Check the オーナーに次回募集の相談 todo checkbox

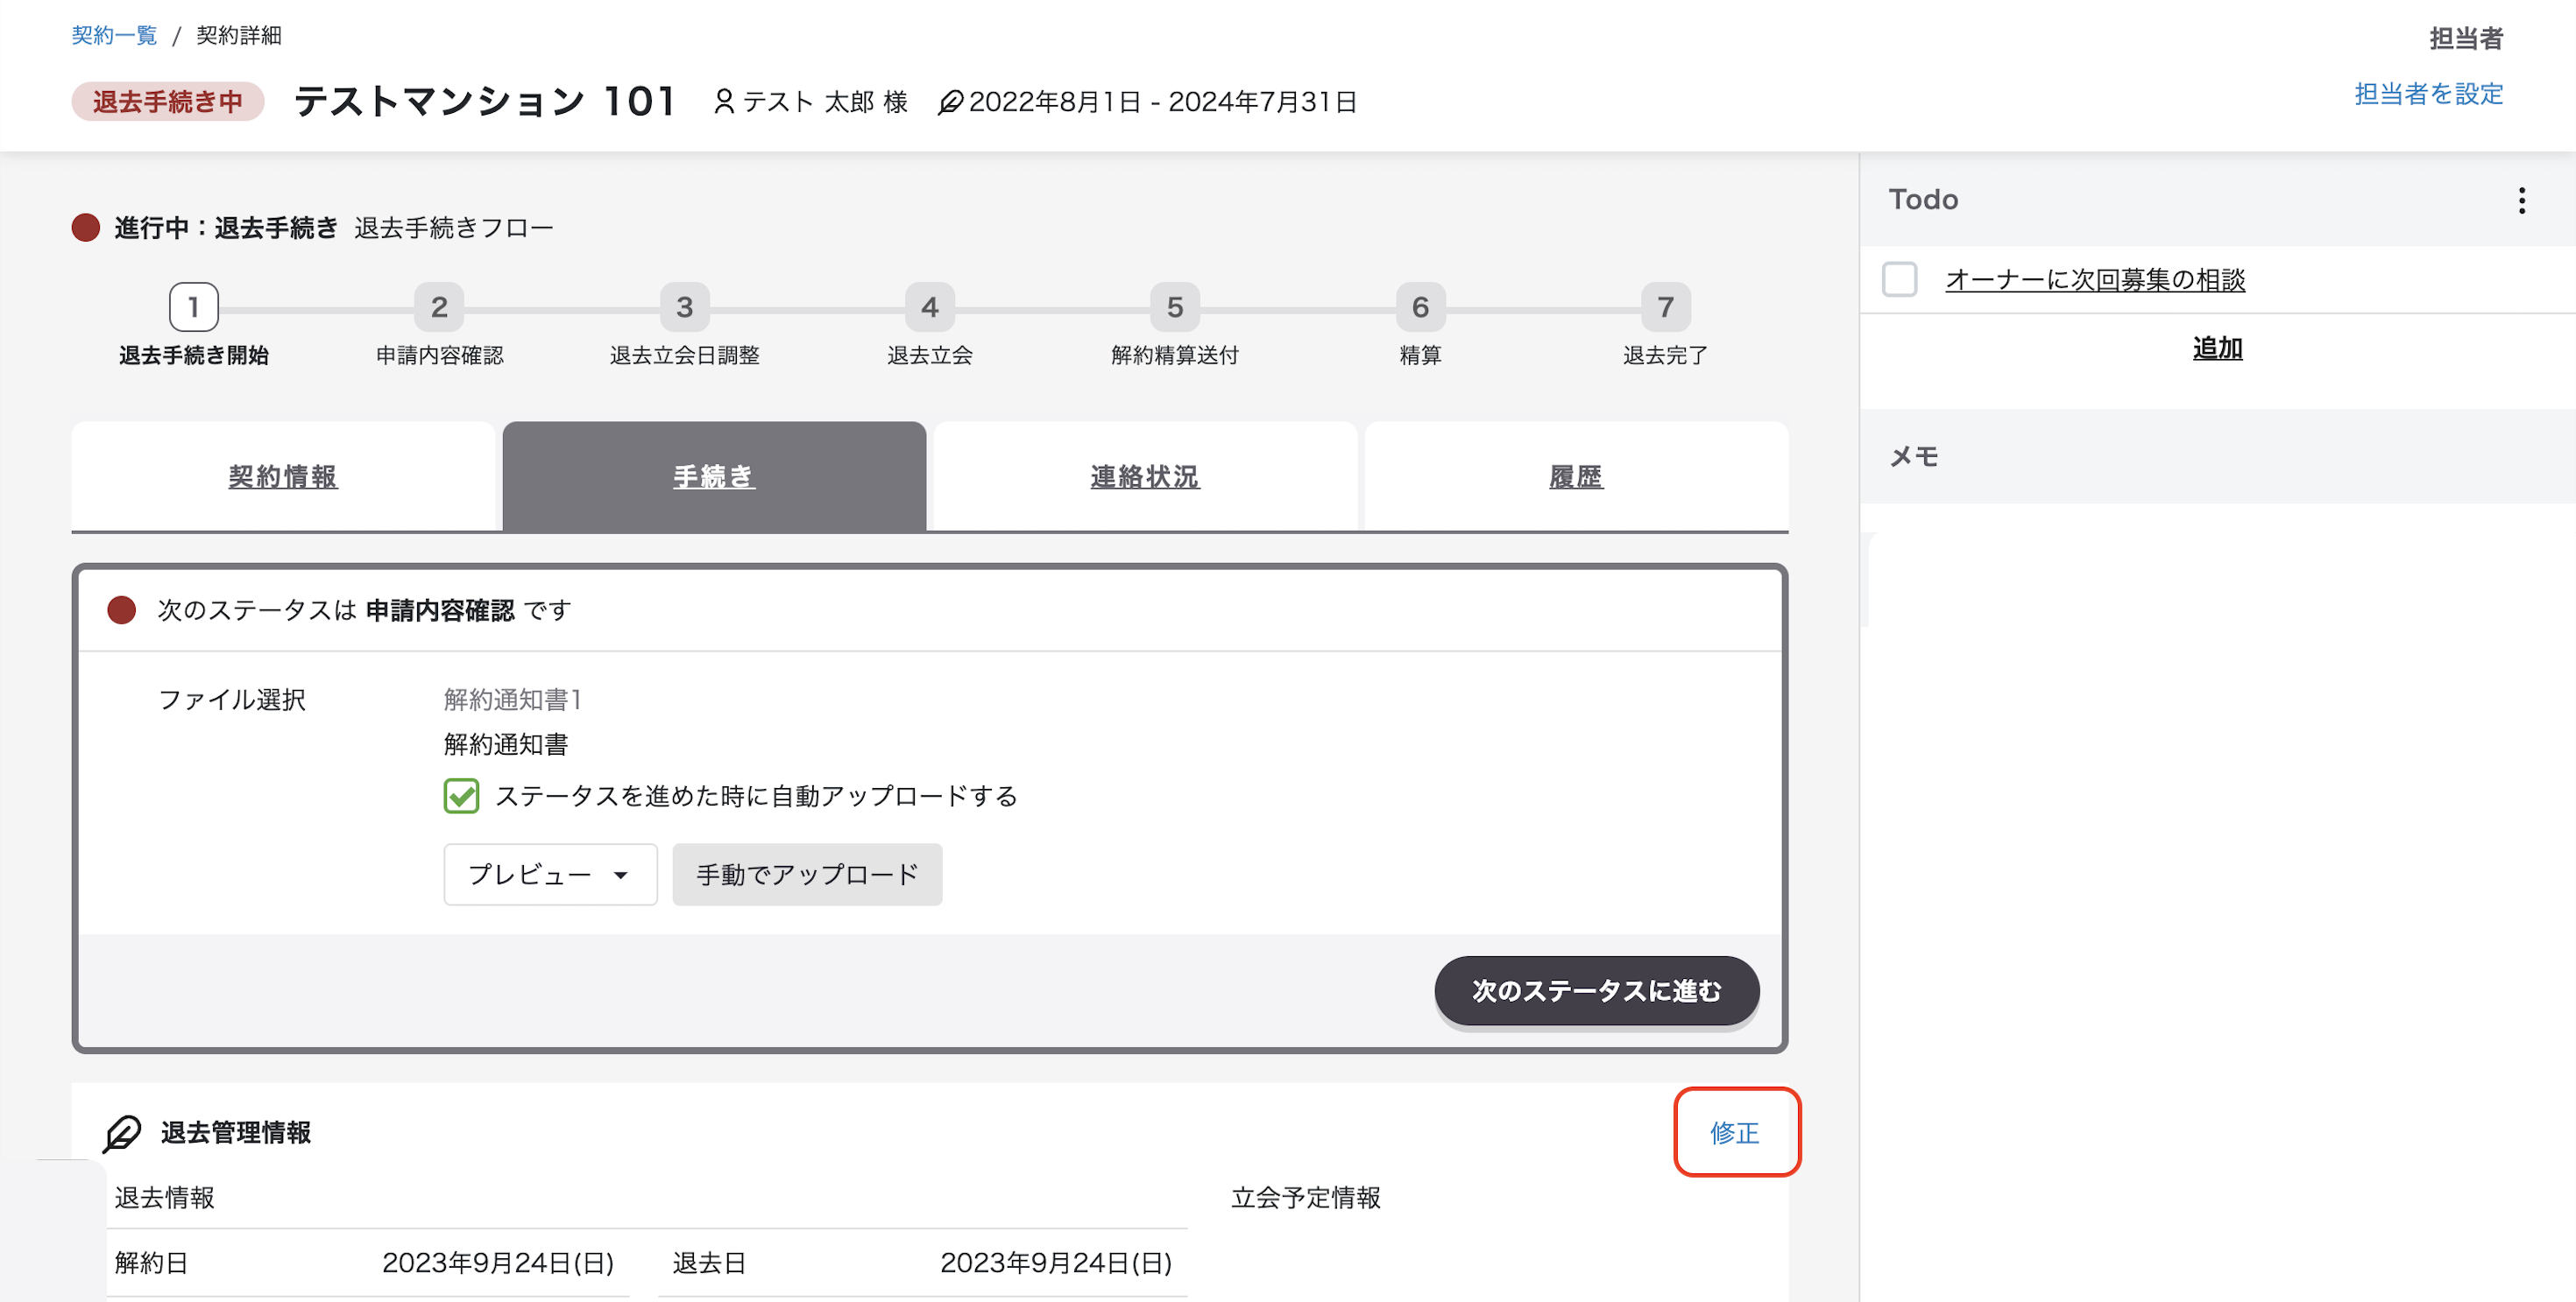coord(1899,280)
